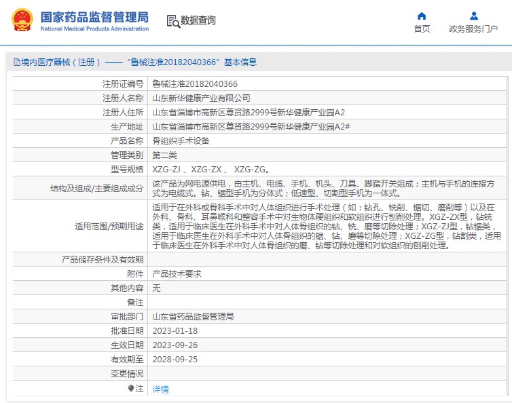512x403 pixels.
Task: Select product name 骨组织手术设备
Action: [x=181, y=140]
